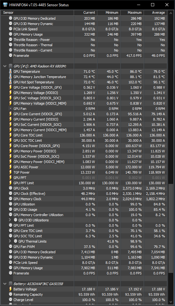Click the 7,413 MB D3D Memory Dedicated value
This screenshot has height=306, width=175.
click(88, 252)
